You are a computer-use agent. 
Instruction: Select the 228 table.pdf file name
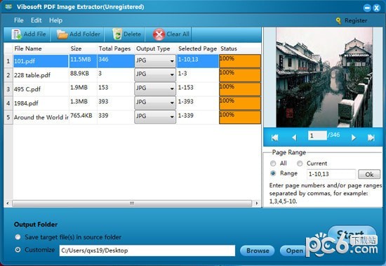[x=32, y=75]
